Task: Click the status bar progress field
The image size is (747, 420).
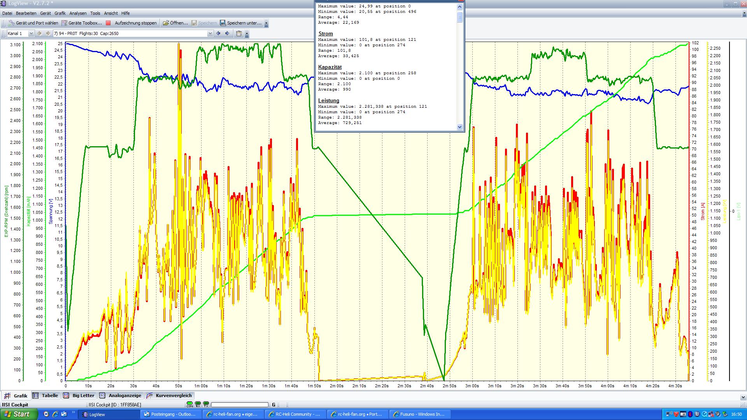Action: (239, 405)
